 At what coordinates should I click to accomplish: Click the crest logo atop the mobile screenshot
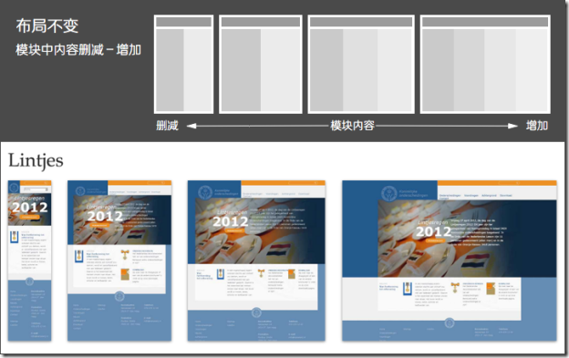[14, 188]
